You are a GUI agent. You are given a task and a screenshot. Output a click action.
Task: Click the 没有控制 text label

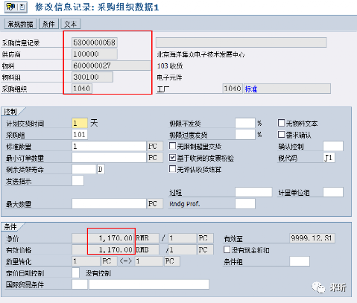click(x=98, y=273)
